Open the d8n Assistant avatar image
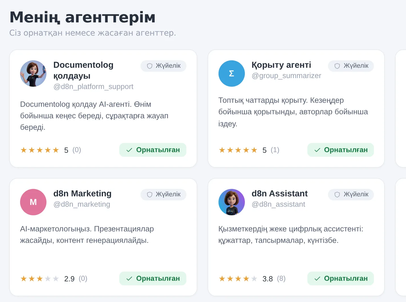The height and width of the screenshot is (302, 406). (x=232, y=202)
